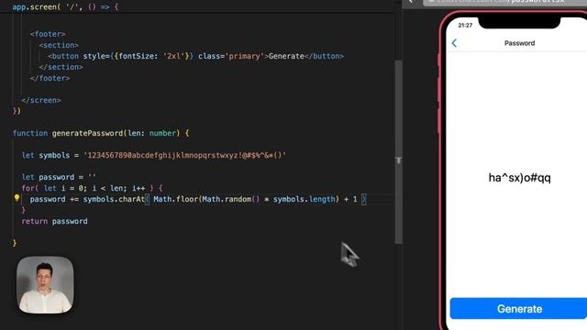Click app.screen at the top line
Viewport: 587px width, 330px height.
(x=34, y=6)
